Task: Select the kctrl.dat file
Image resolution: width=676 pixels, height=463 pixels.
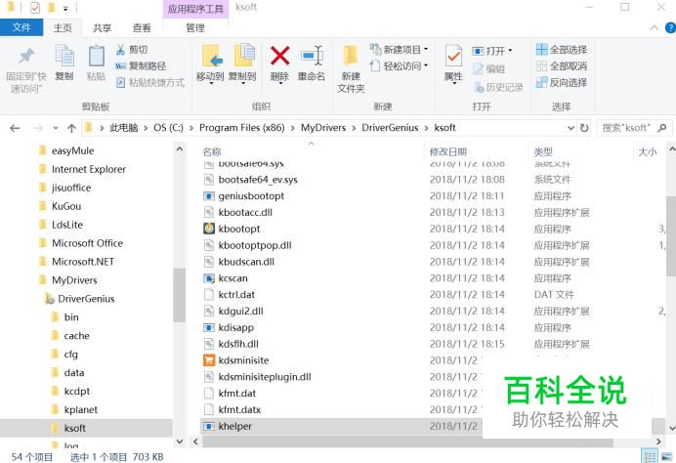Action: point(236,295)
